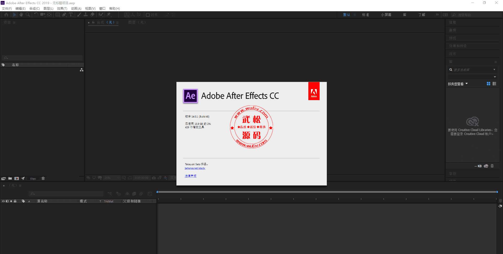
Task: Toggle the composition viewer lock icon
Action: (x=93, y=22)
